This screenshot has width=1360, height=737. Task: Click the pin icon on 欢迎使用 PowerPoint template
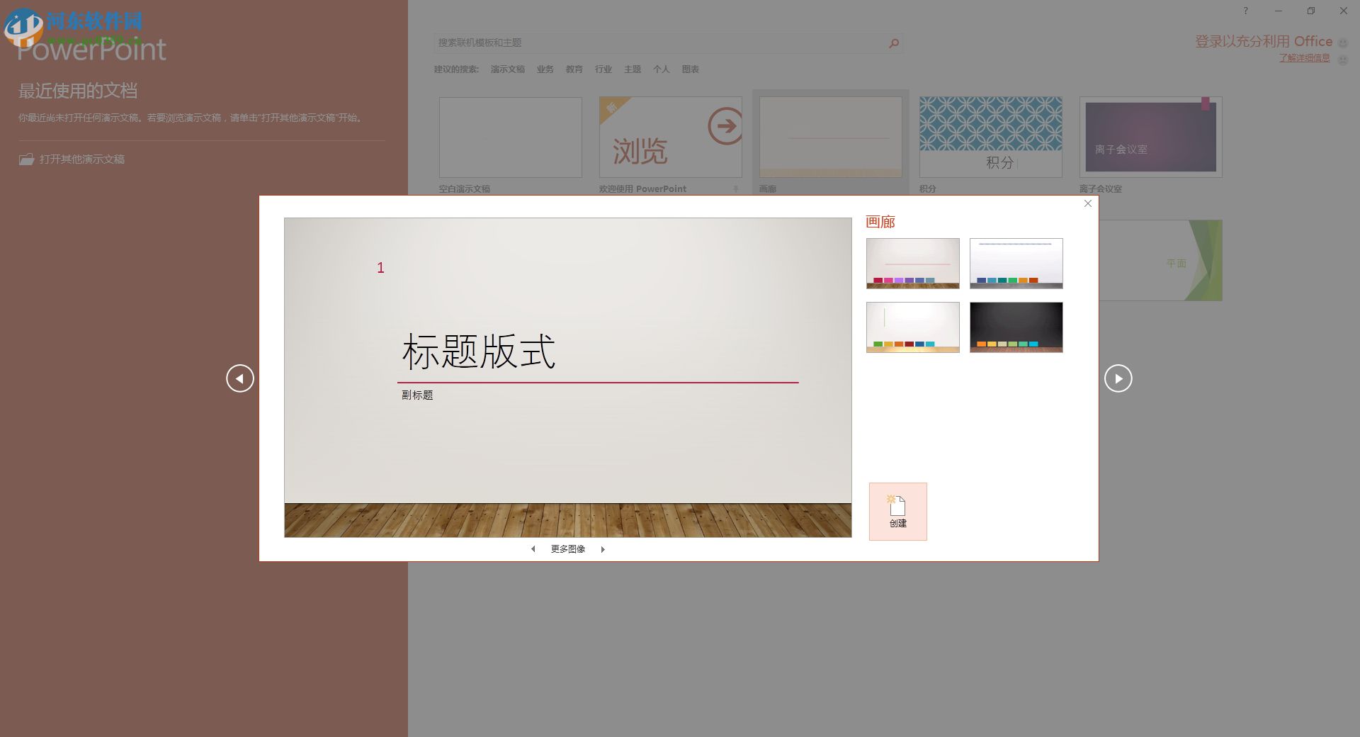[735, 189]
